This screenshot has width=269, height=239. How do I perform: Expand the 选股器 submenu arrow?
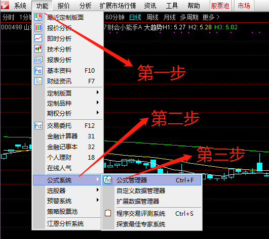click(x=98, y=189)
